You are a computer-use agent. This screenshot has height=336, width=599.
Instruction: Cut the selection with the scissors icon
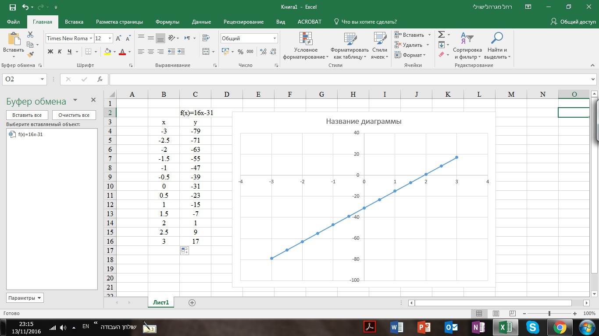[x=30, y=35]
